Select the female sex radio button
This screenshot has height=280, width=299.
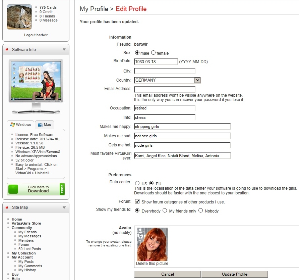[x=153, y=52]
